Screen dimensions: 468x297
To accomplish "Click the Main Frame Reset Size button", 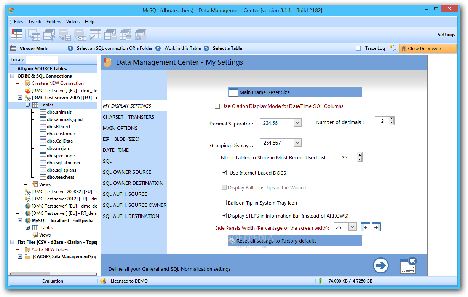I will click(295, 92).
